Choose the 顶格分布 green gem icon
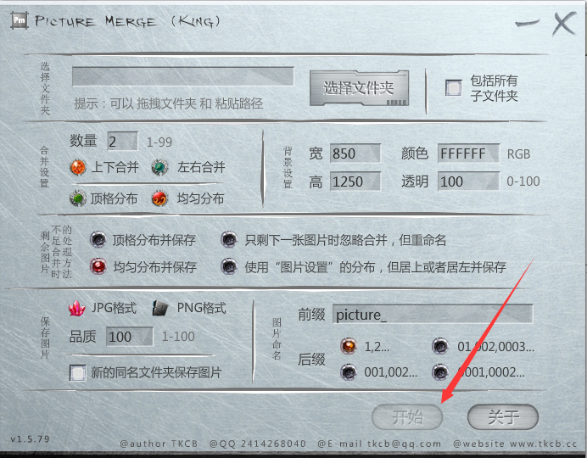Screen dimensions: 587x458 78,198
